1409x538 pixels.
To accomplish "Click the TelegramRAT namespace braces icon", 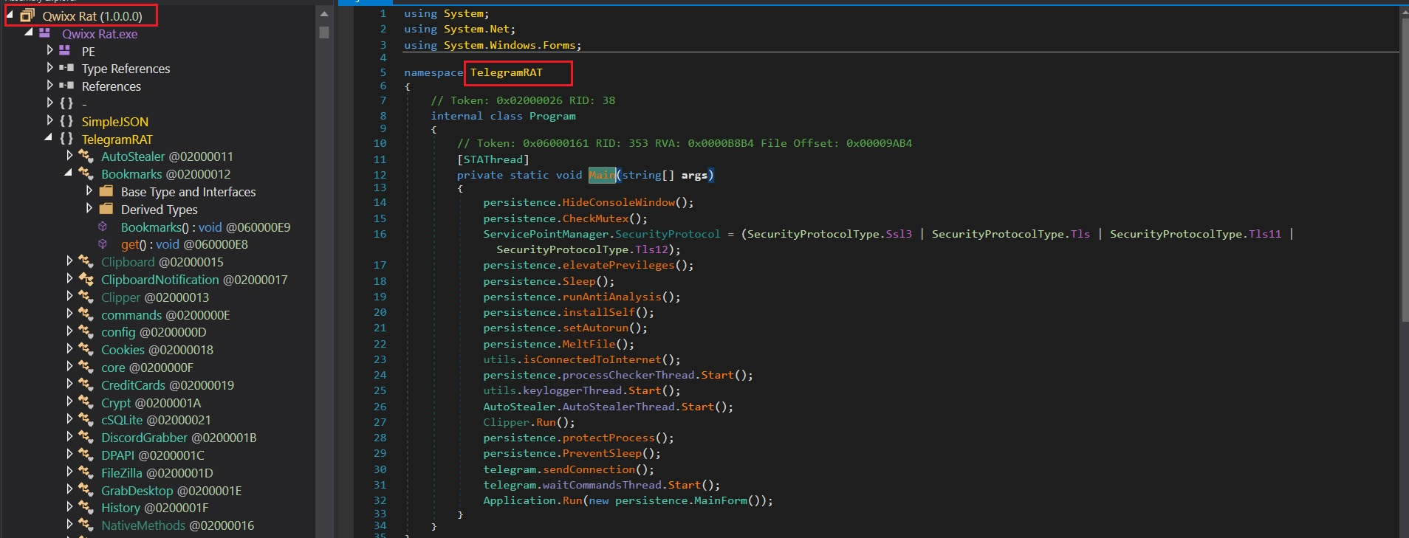I will (66, 139).
